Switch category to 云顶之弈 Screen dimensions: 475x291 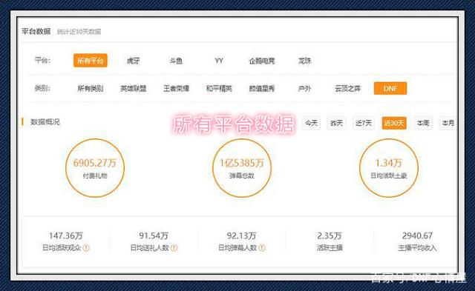[x=347, y=89]
